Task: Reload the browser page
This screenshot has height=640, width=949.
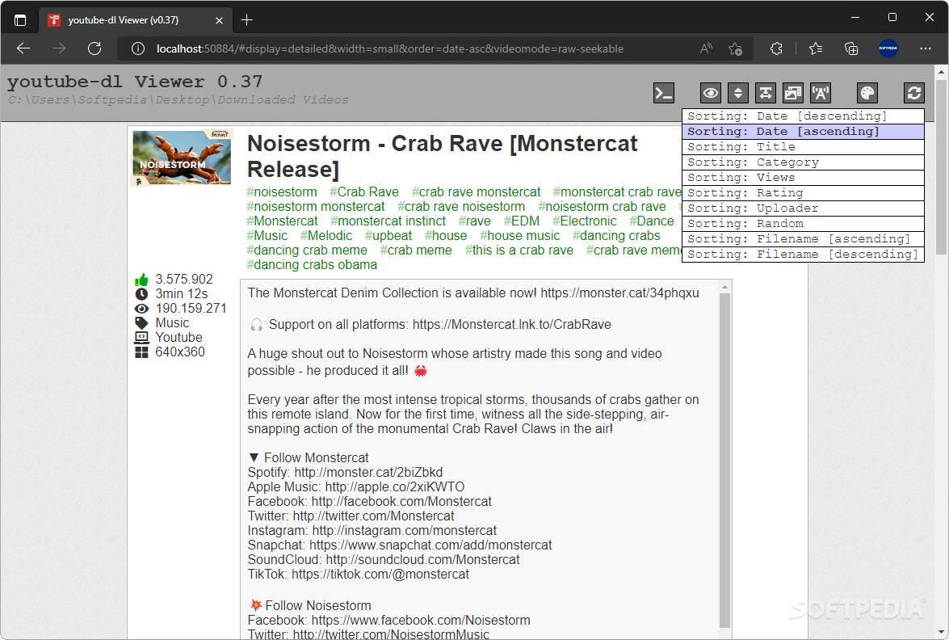Action: coord(94,48)
